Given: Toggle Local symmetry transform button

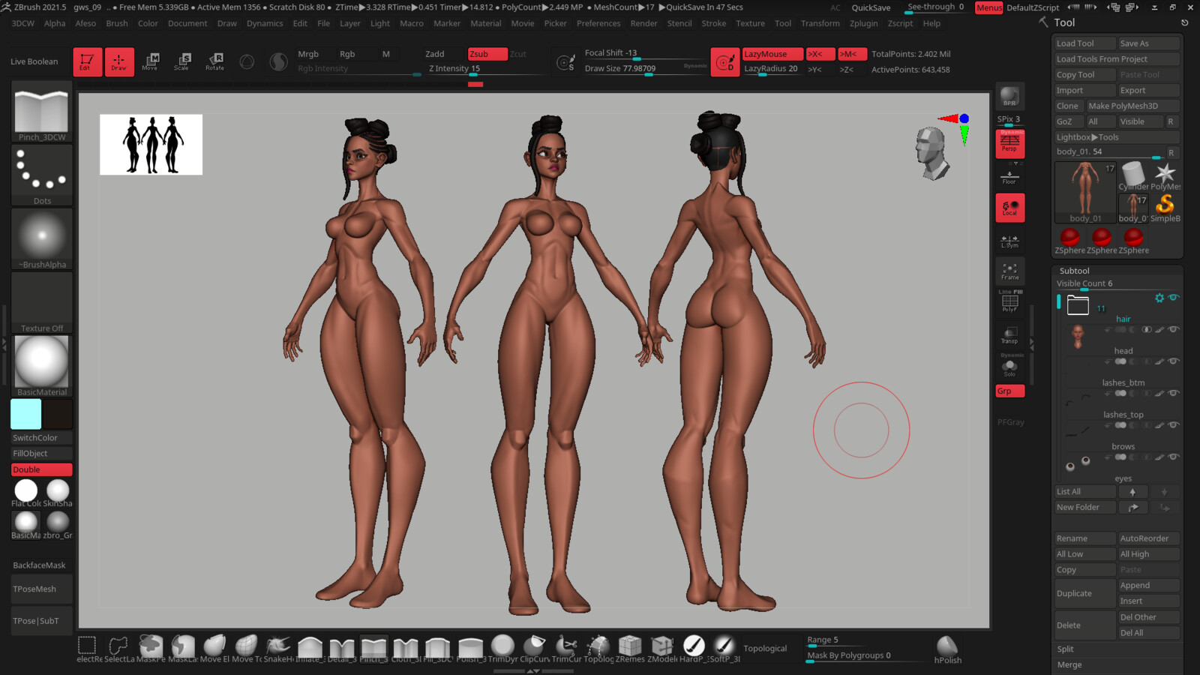Looking at the screenshot, I should pos(1009,208).
